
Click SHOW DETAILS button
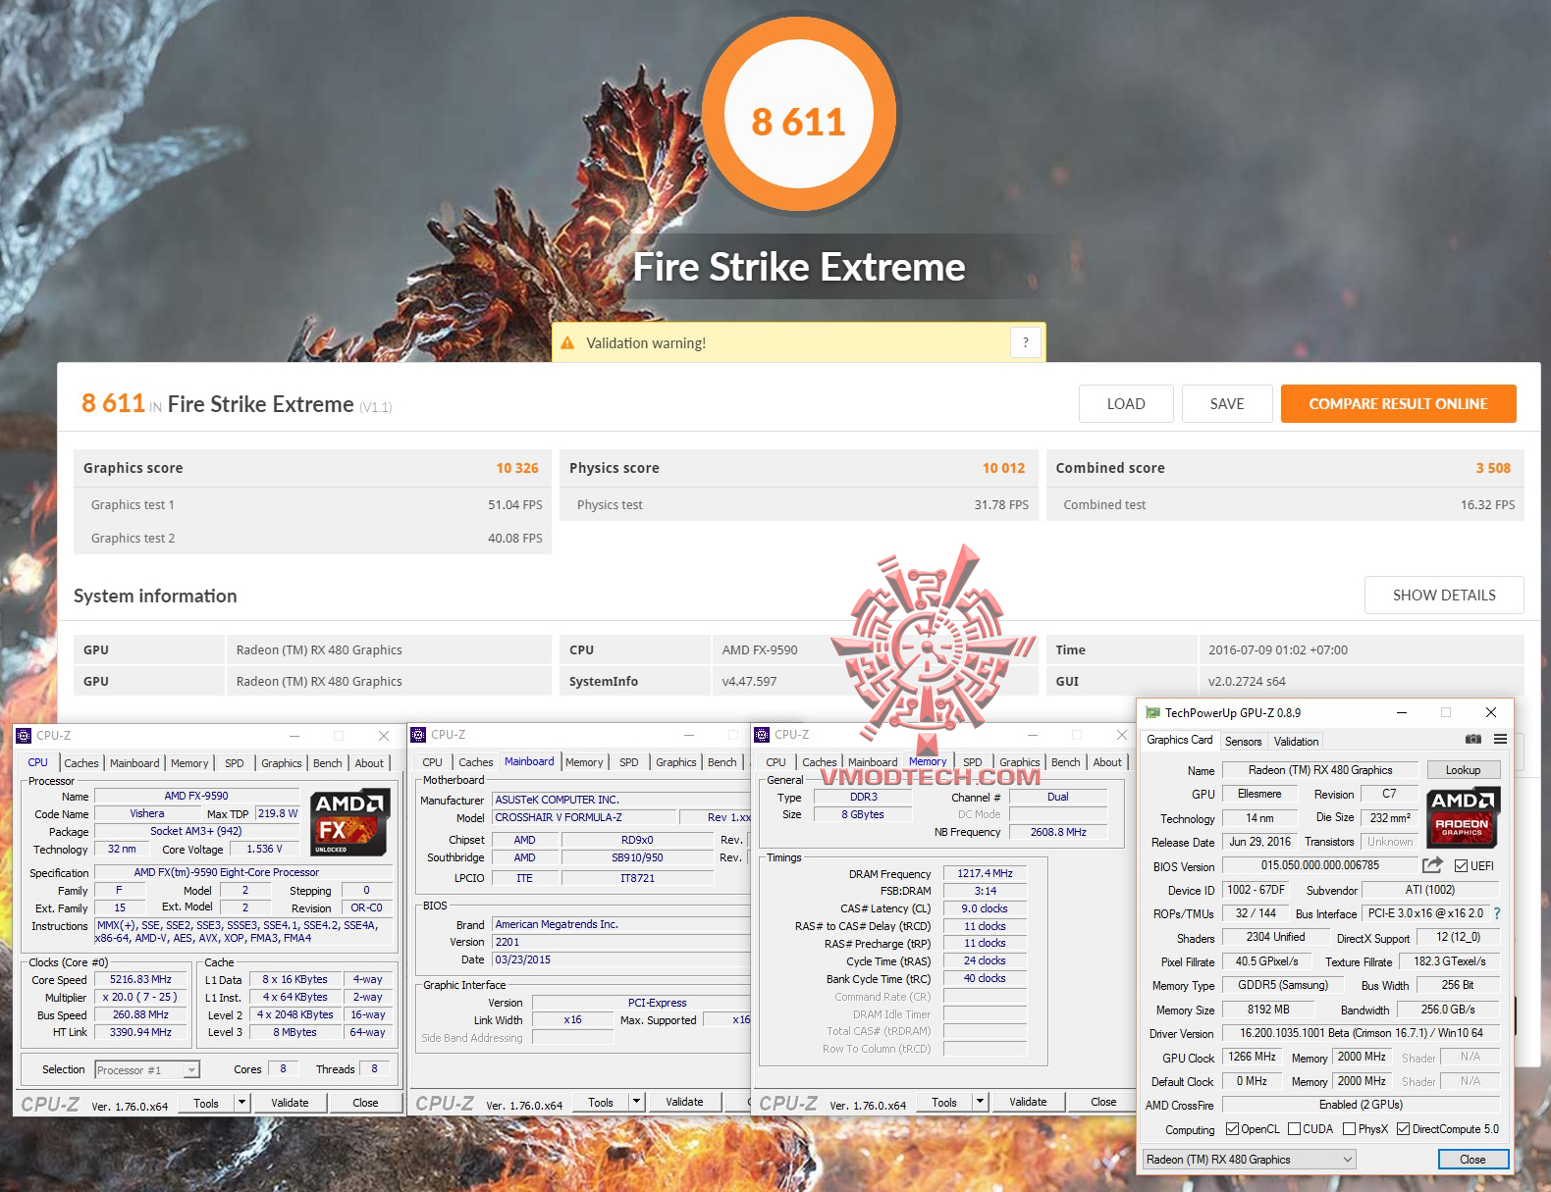[x=1444, y=596]
